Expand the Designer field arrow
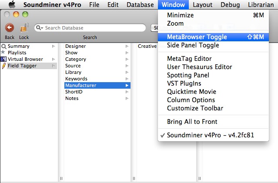The width and height of the screenshot is (278, 183). 127,46
